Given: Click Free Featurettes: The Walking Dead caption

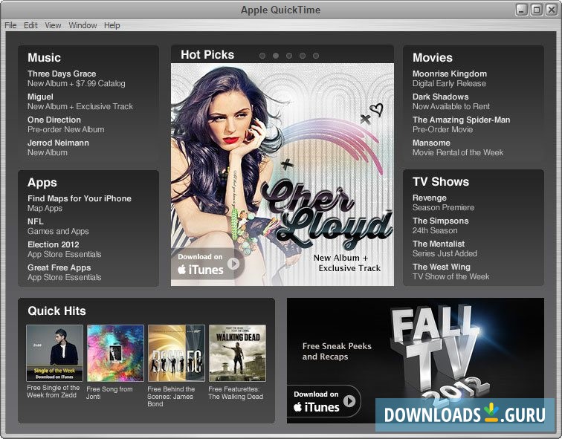Looking at the screenshot, I should point(236,393).
